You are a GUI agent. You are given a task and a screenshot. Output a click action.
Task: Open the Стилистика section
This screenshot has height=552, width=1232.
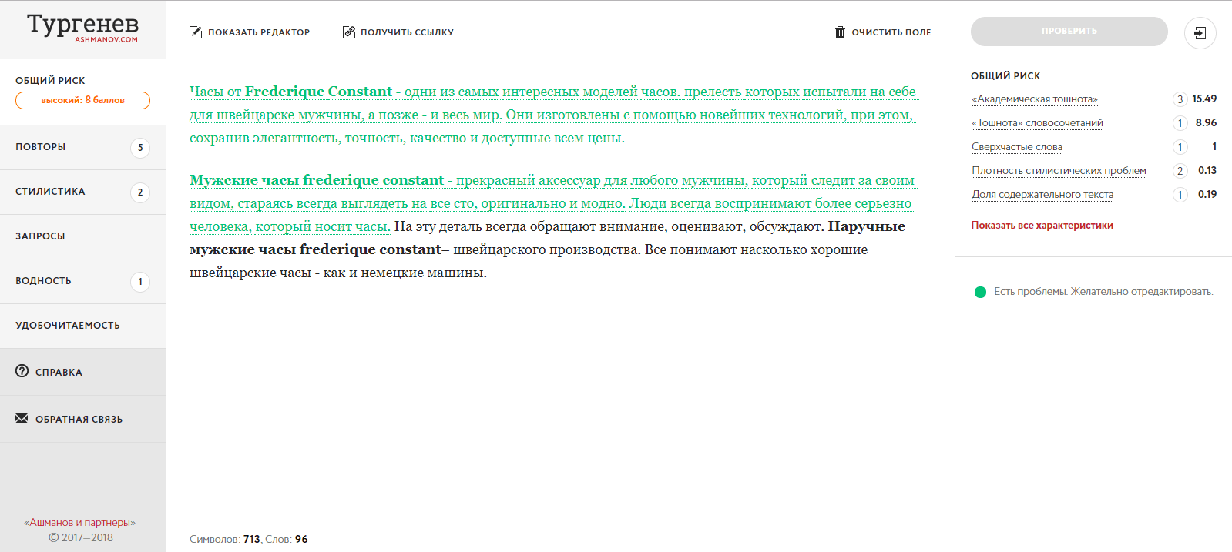tap(51, 192)
